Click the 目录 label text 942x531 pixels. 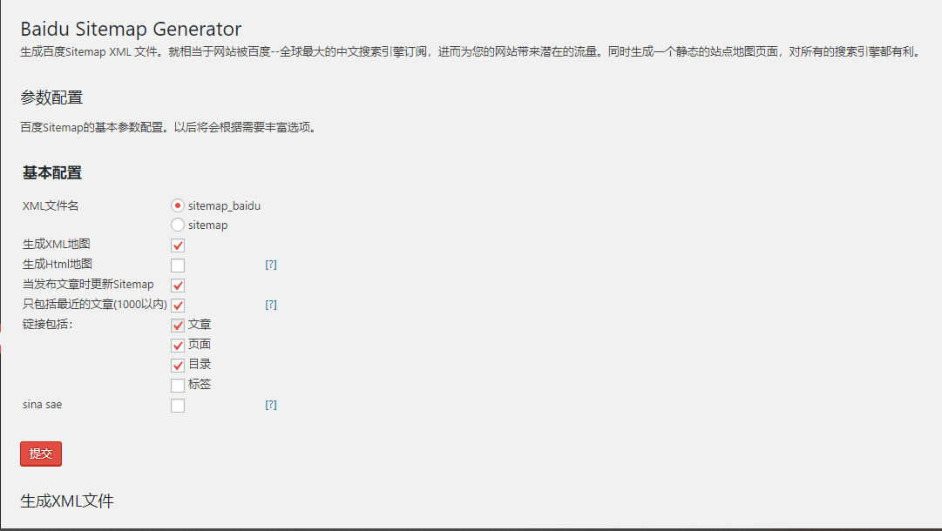pyautogui.click(x=200, y=364)
